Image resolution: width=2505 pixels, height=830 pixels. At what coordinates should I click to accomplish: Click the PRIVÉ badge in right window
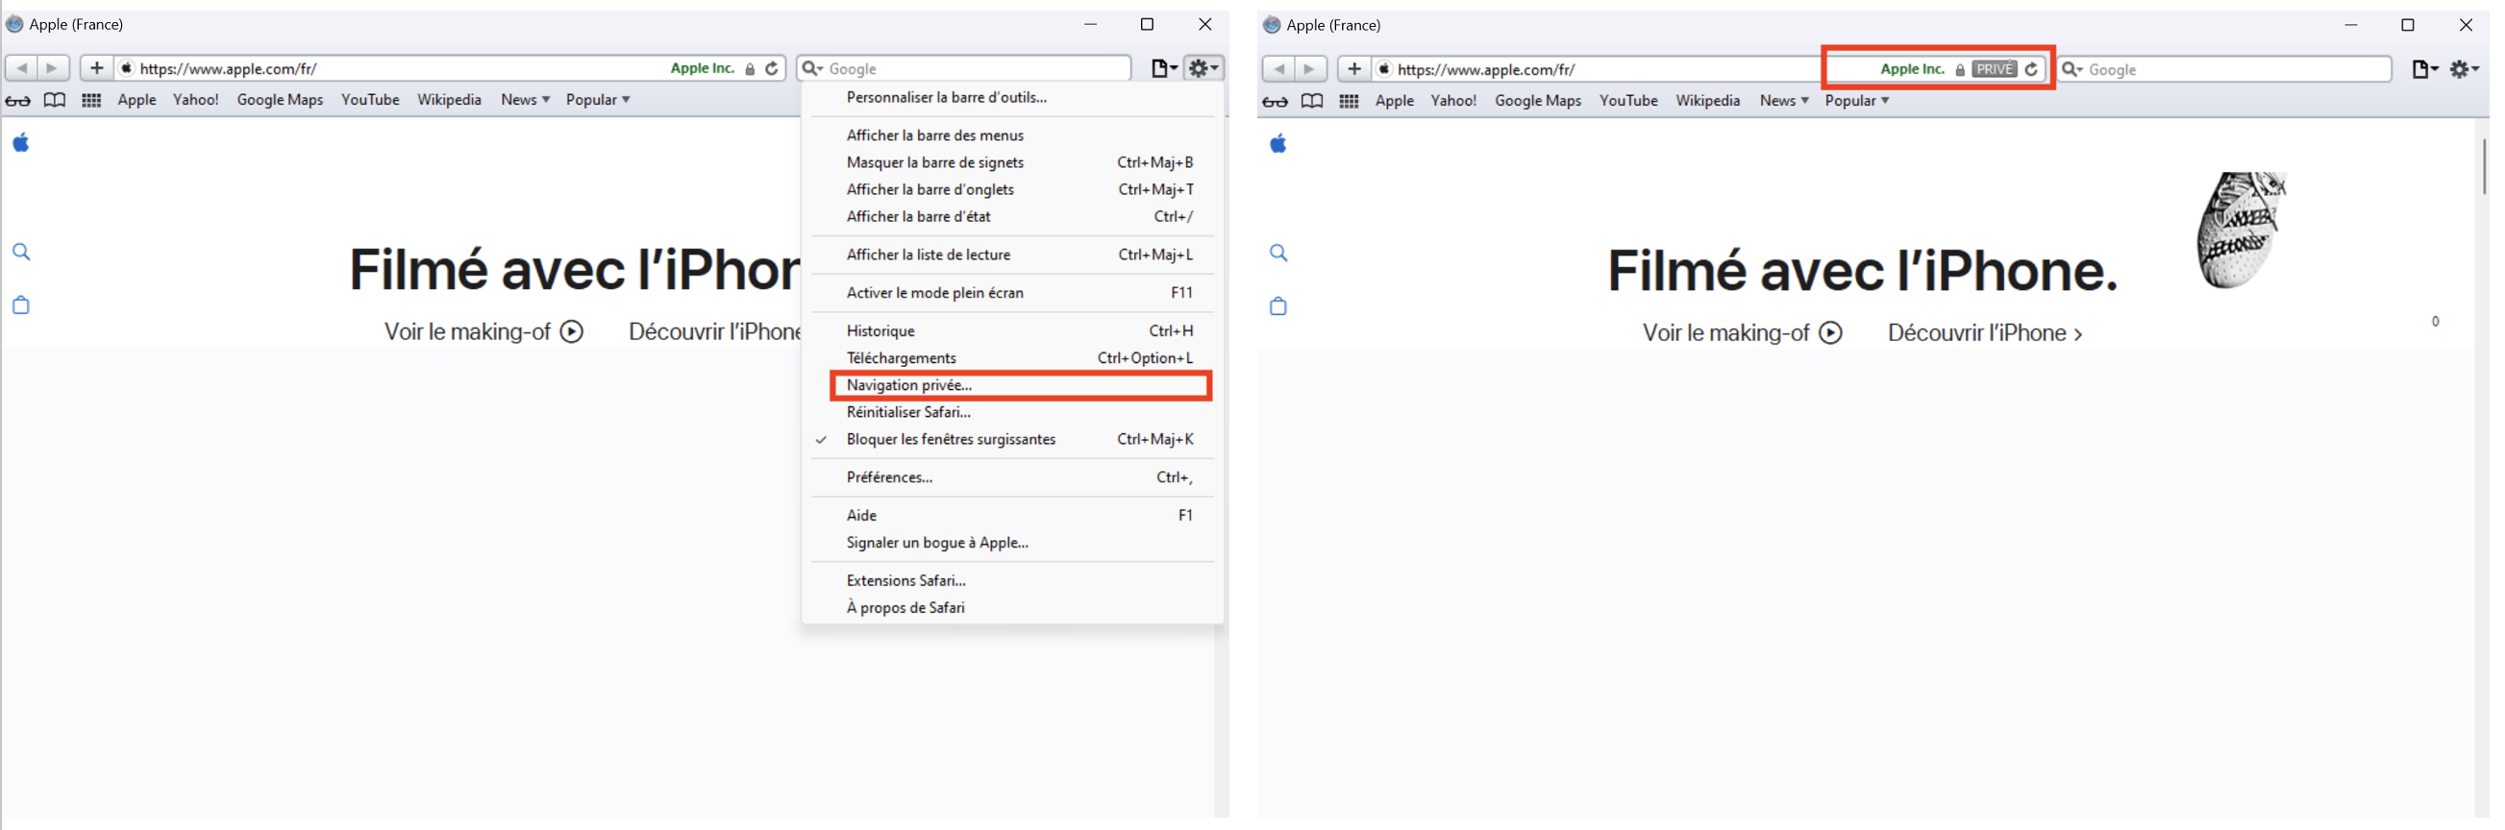point(1994,69)
